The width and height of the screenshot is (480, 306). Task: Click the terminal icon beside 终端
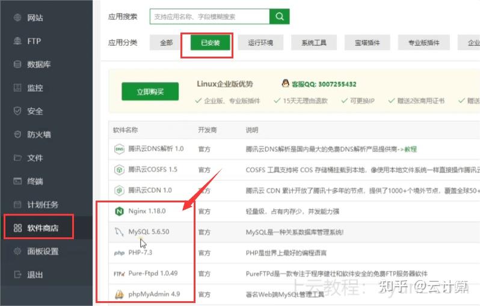tap(17, 181)
